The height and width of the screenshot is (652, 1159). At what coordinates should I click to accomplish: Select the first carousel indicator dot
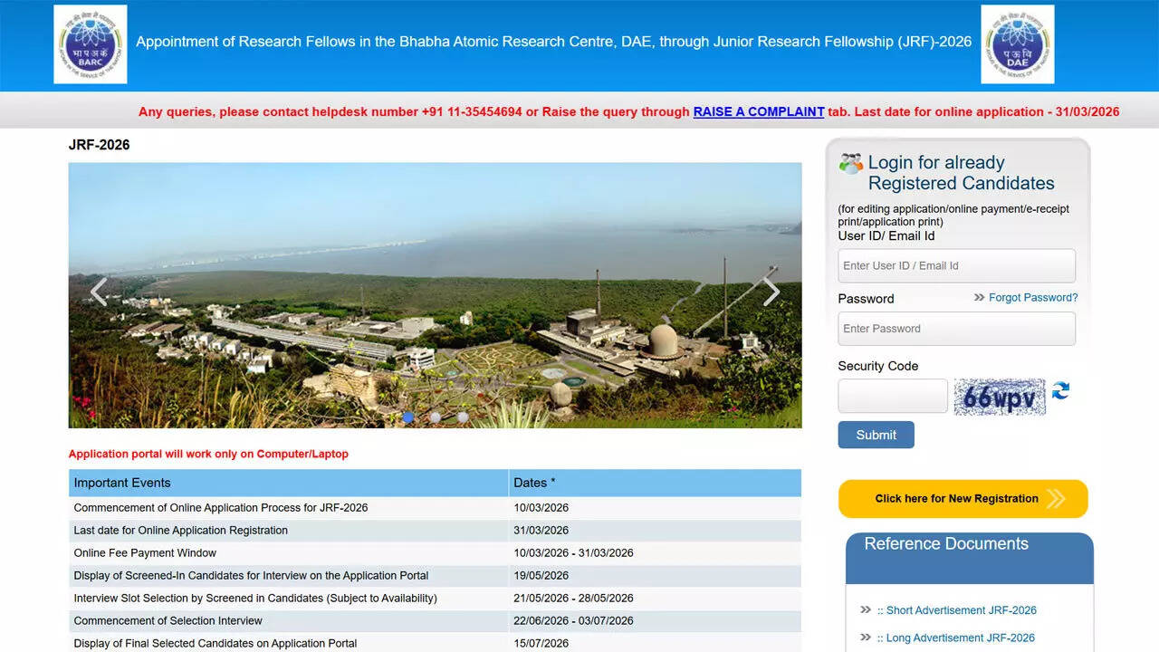coord(407,417)
